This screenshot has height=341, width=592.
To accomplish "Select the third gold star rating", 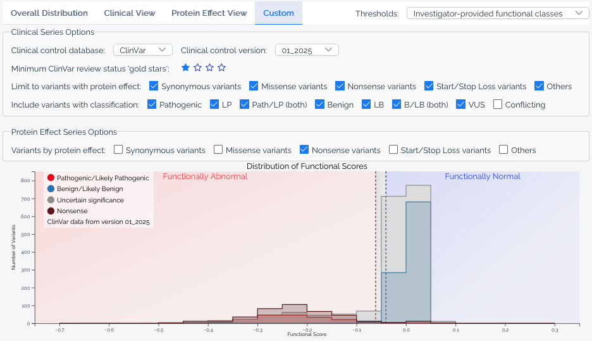I will (209, 68).
